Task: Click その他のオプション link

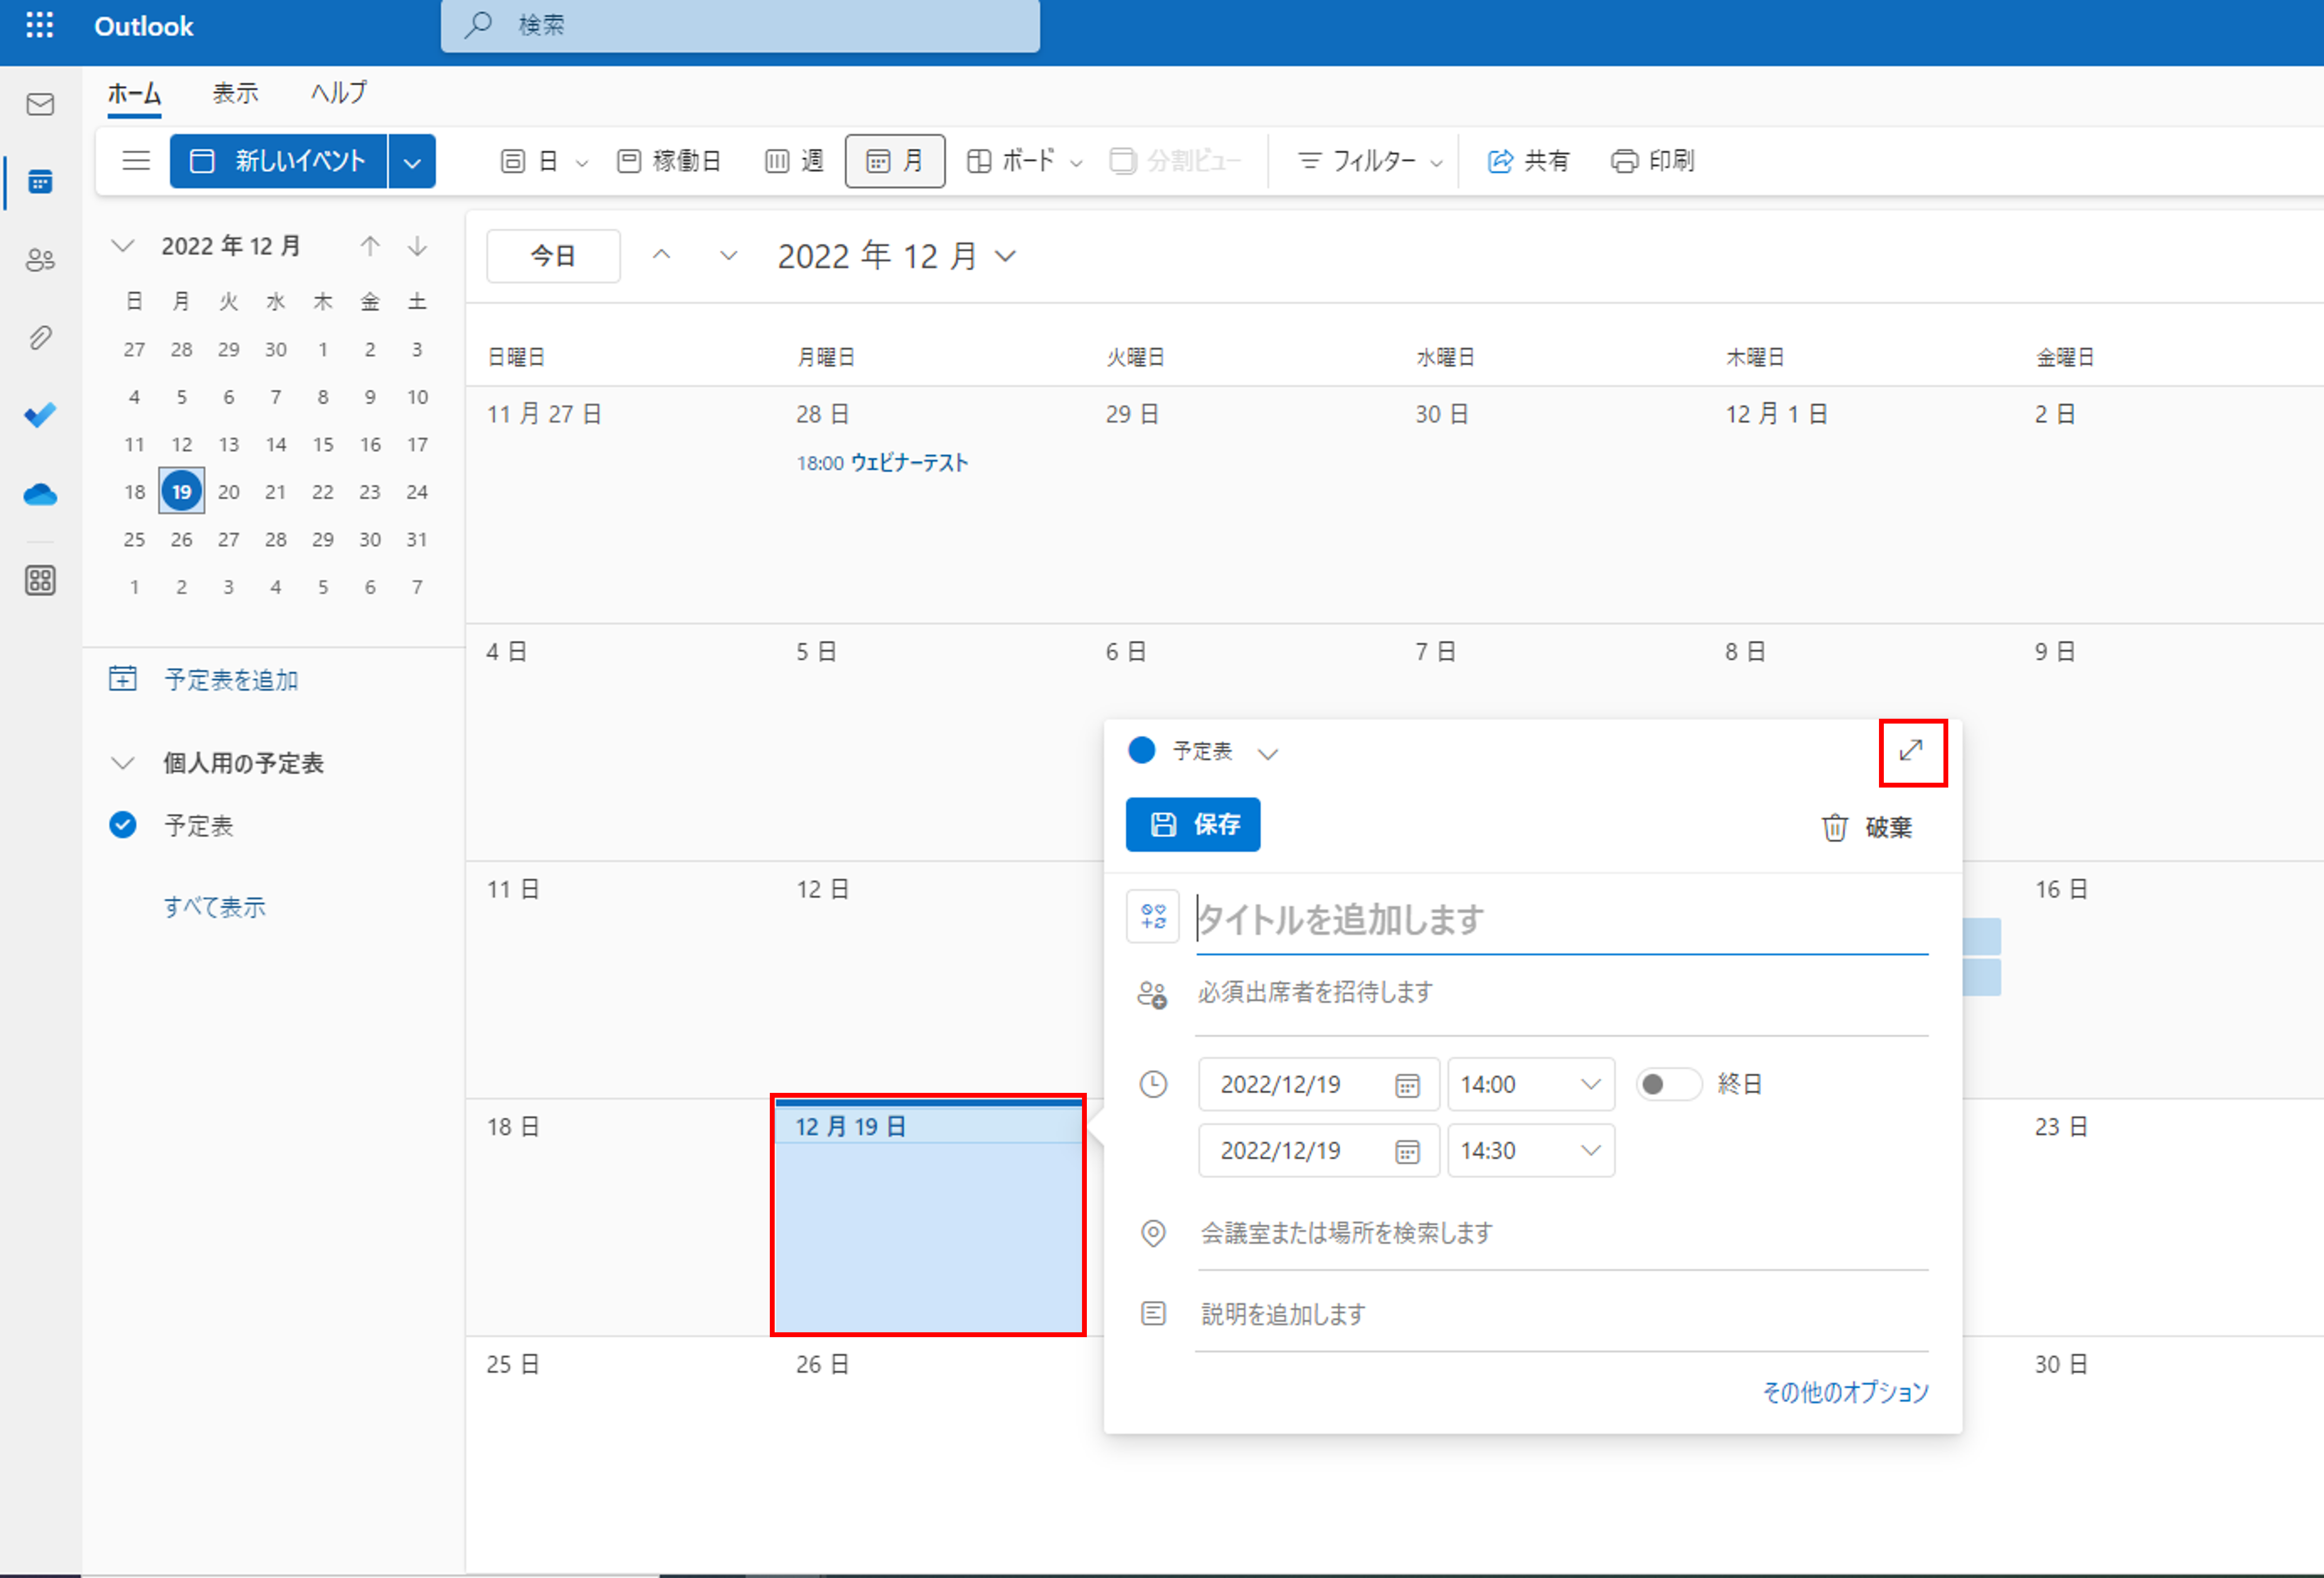Action: [1845, 1392]
